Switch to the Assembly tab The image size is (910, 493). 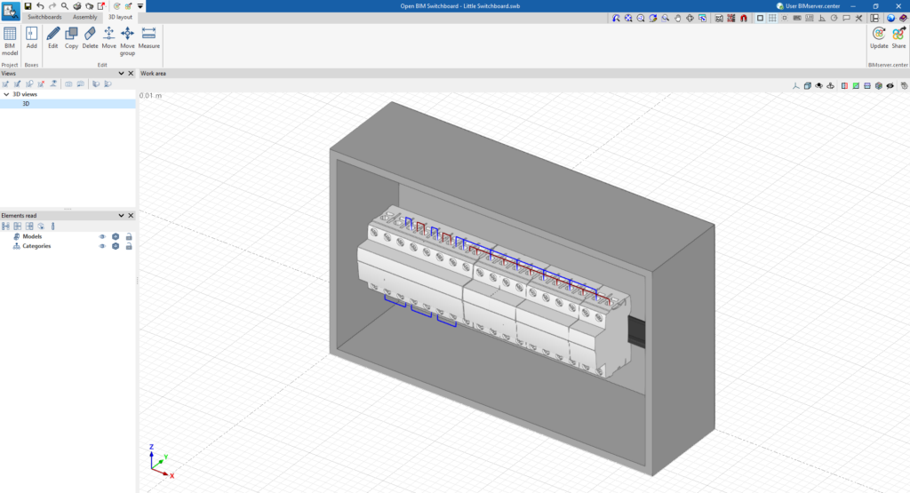[85, 17]
